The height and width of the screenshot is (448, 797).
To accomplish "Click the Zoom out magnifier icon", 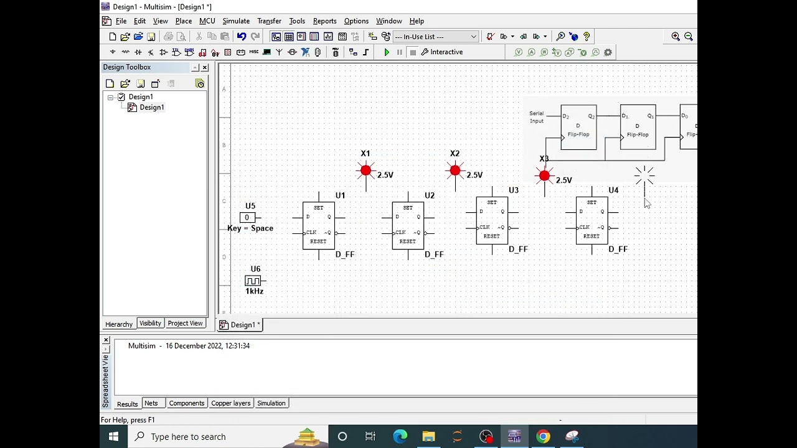I will click(x=689, y=37).
